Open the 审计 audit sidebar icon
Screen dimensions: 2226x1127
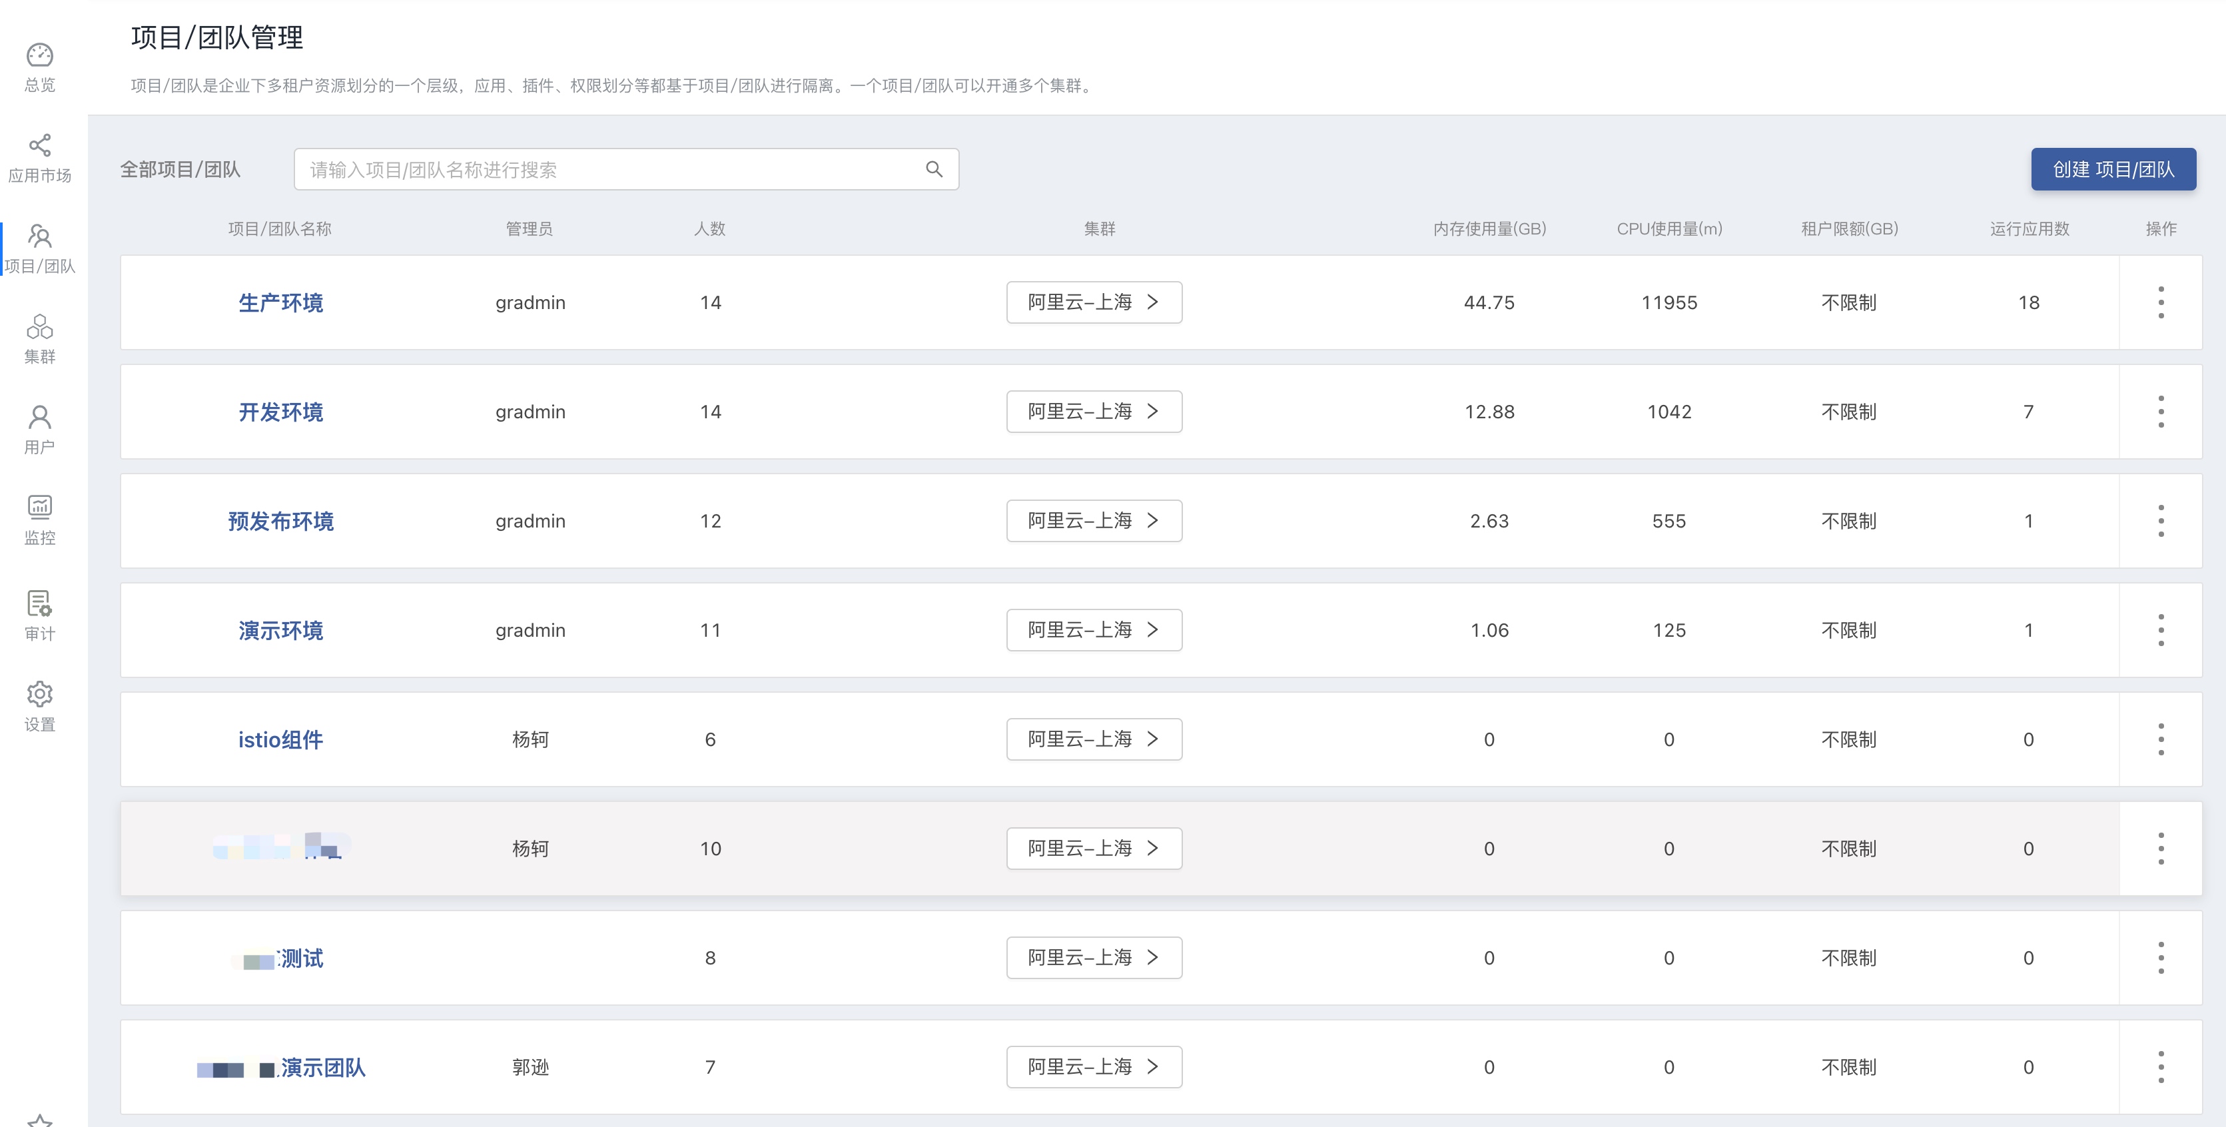pos(40,602)
